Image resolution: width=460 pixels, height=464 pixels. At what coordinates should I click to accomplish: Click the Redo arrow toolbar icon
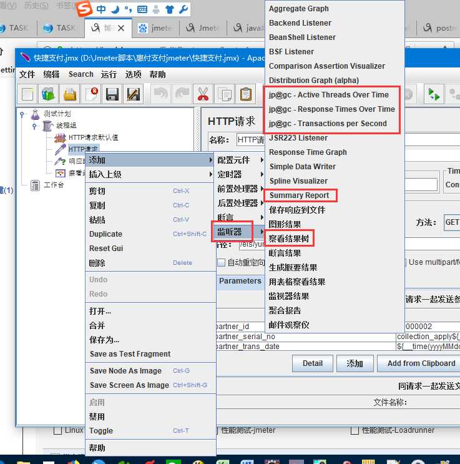tap(182, 94)
